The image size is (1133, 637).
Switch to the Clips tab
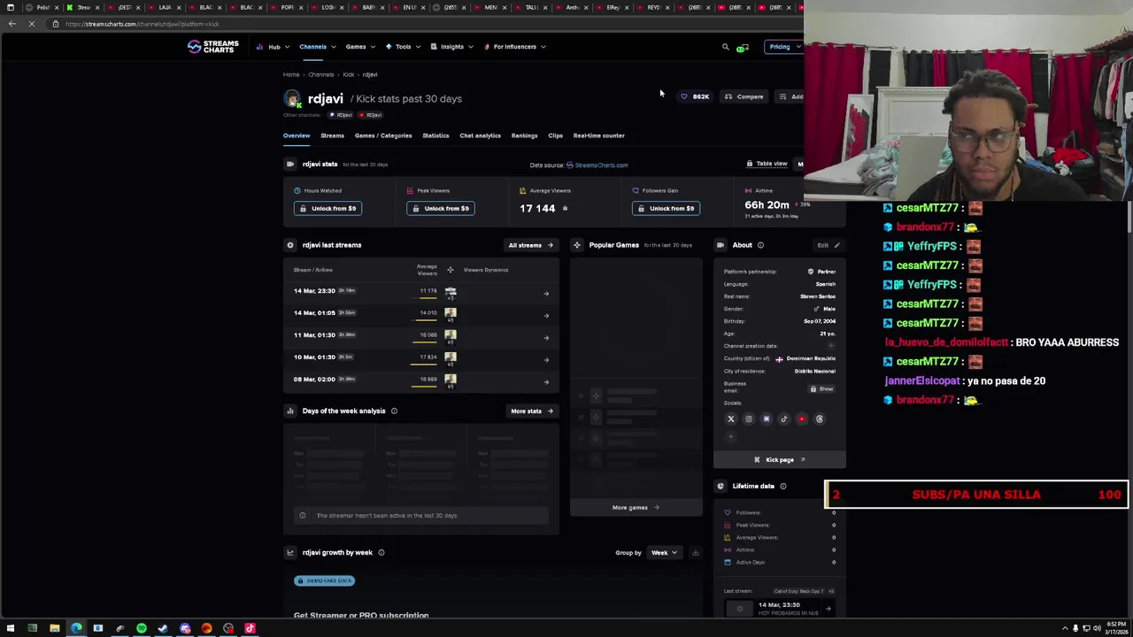555,135
